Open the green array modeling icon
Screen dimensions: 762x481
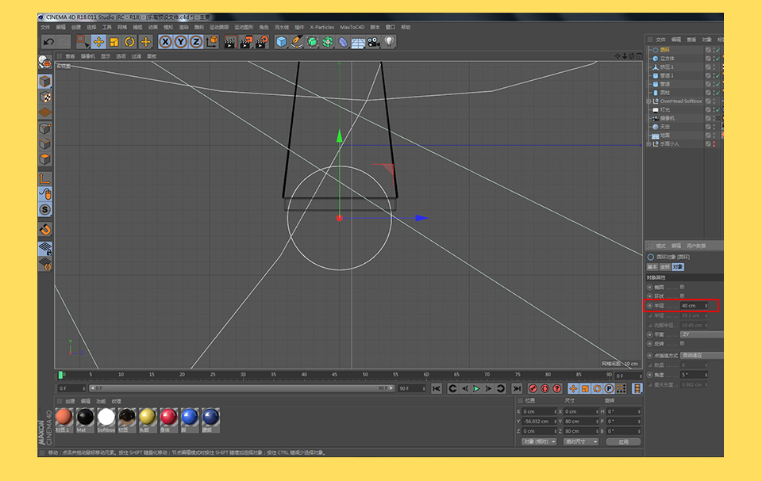328,42
